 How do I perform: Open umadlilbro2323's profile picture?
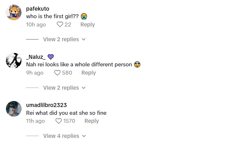click(x=14, y=109)
